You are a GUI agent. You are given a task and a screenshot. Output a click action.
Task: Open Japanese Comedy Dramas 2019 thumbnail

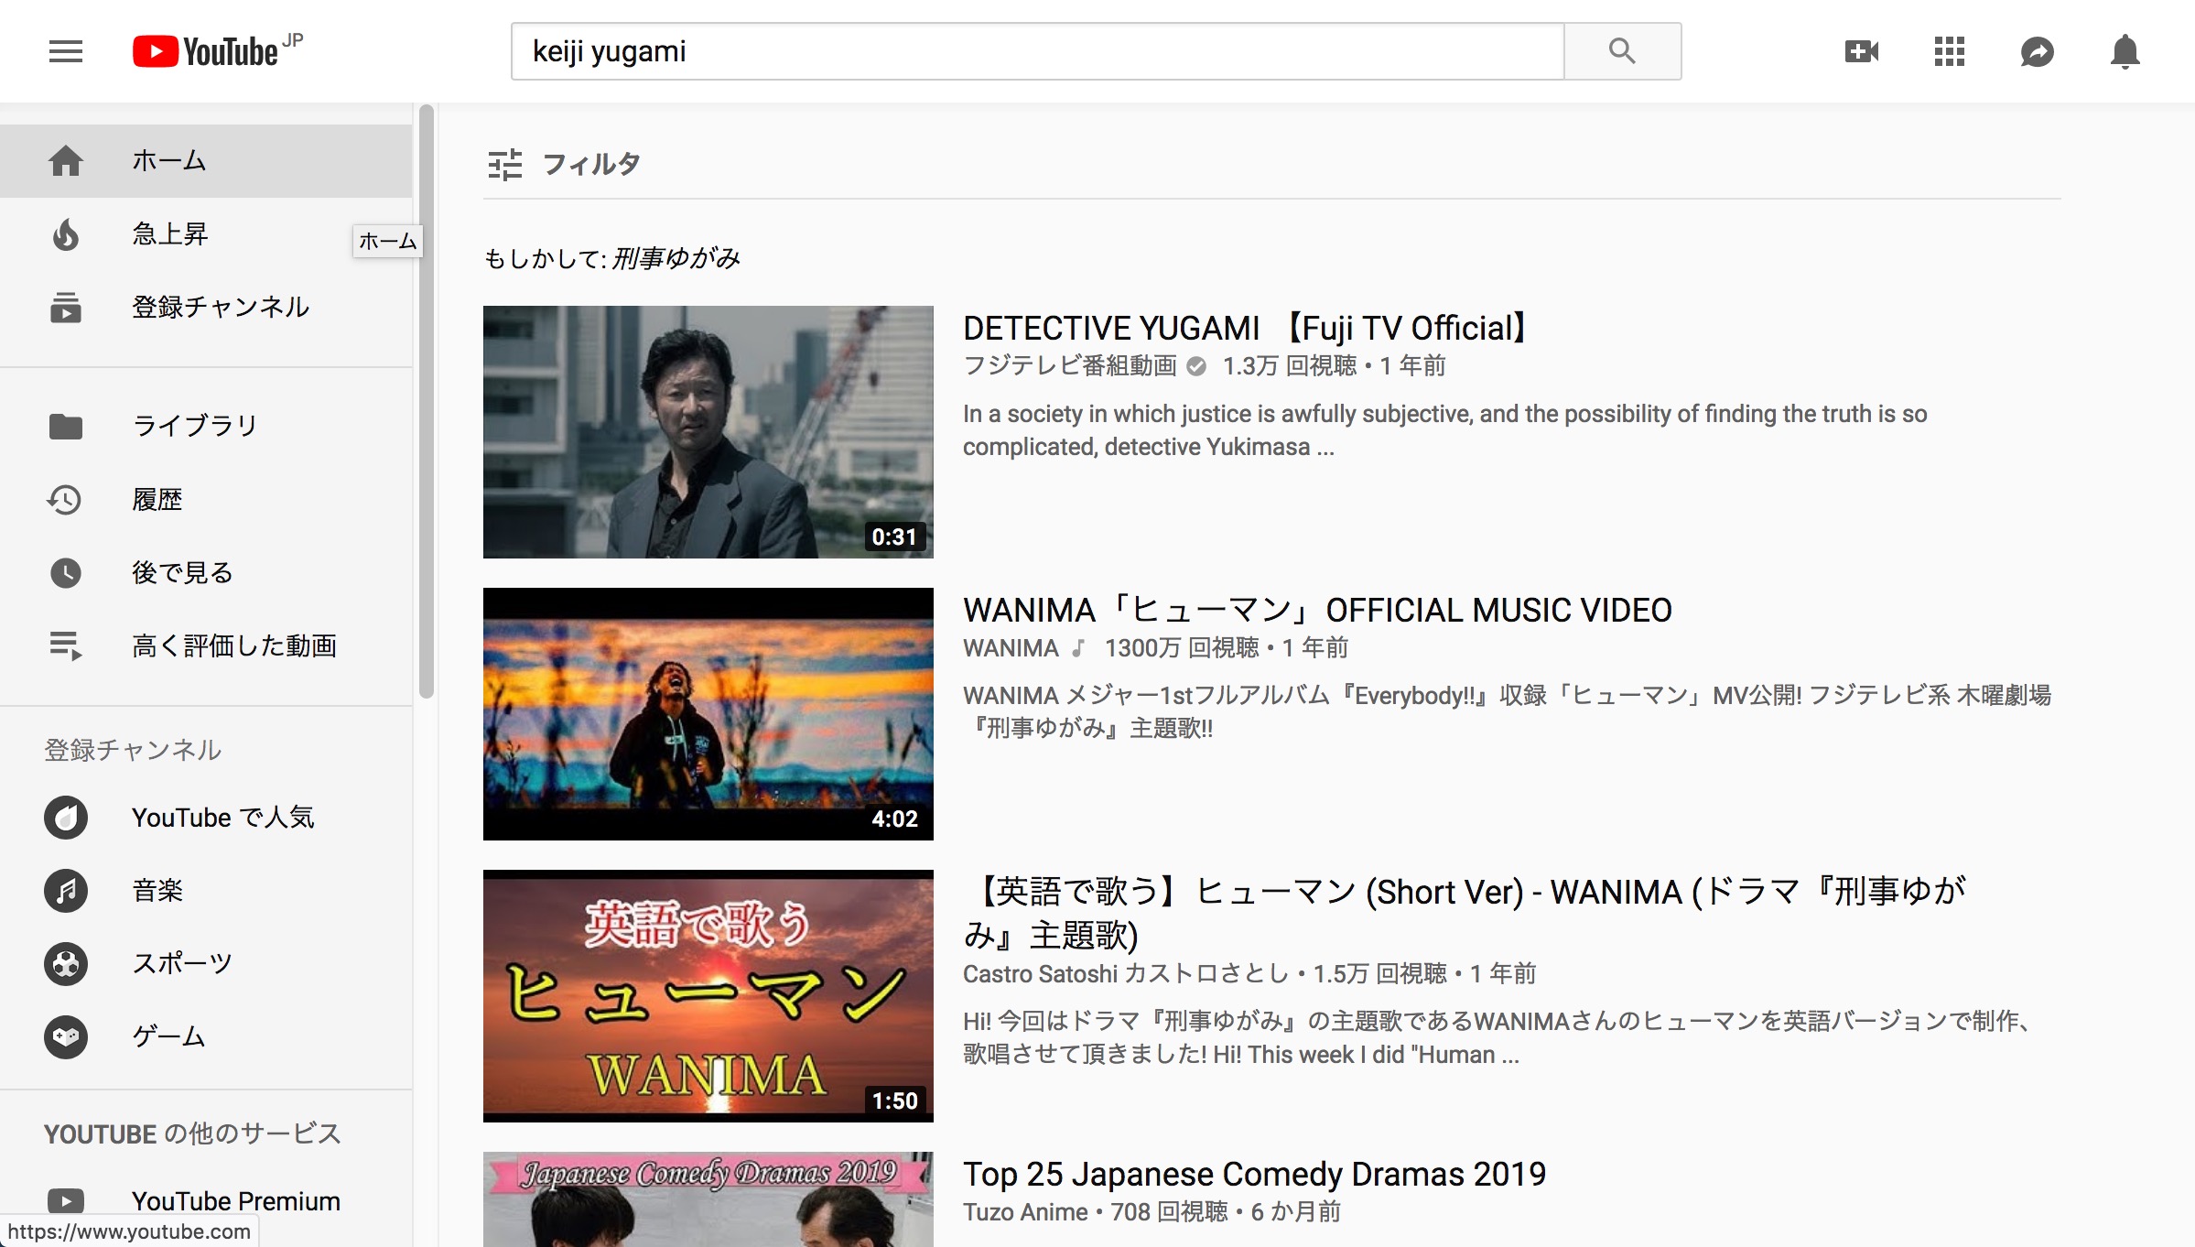click(x=708, y=1199)
